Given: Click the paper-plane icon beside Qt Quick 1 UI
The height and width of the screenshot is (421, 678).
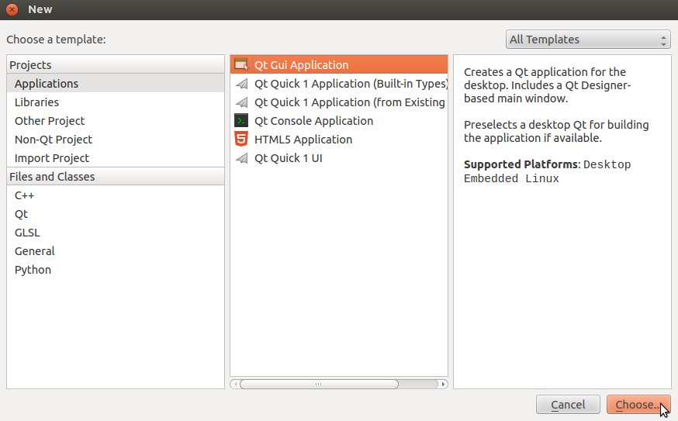Looking at the screenshot, I should pyautogui.click(x=242, y=157).
